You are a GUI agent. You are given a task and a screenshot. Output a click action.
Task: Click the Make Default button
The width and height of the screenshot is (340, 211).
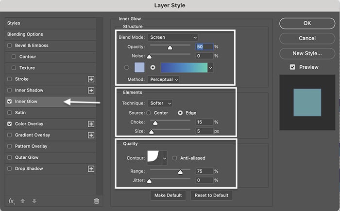click(x=168, y=195)
